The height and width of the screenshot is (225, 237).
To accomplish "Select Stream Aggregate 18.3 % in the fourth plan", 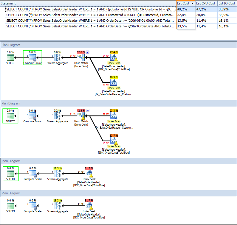I will pos(58,206).
